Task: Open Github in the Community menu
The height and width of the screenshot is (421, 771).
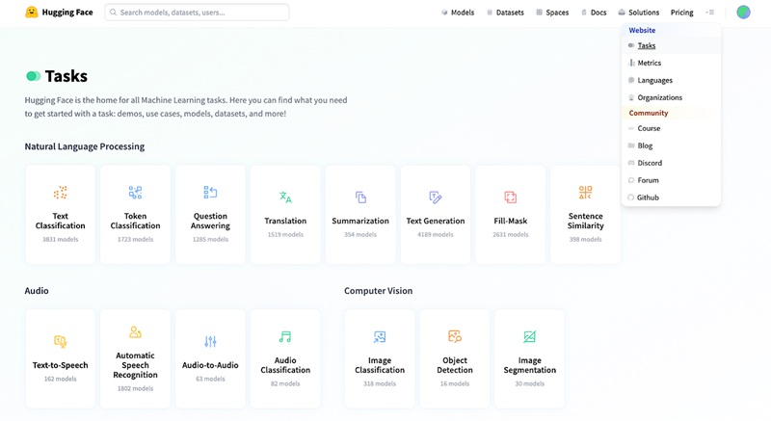Action: (671, 197)
